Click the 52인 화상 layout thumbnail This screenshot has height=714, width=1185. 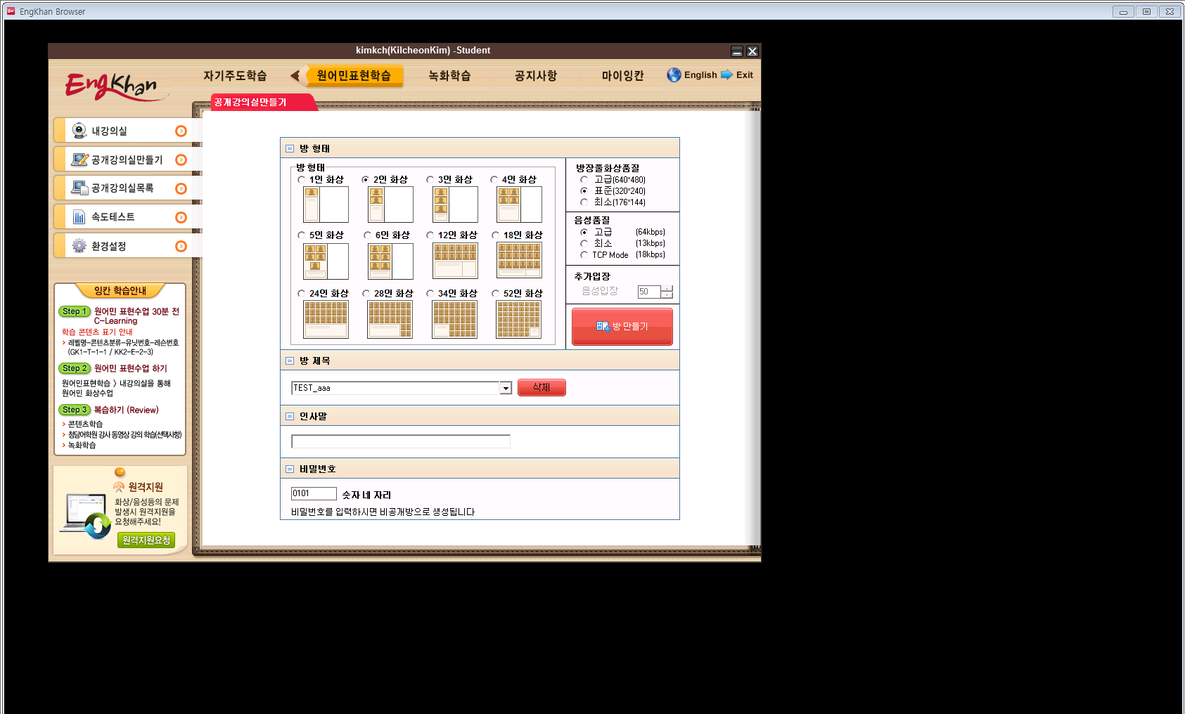(518, 319)
